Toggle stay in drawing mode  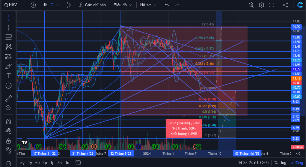click(9, 131)
